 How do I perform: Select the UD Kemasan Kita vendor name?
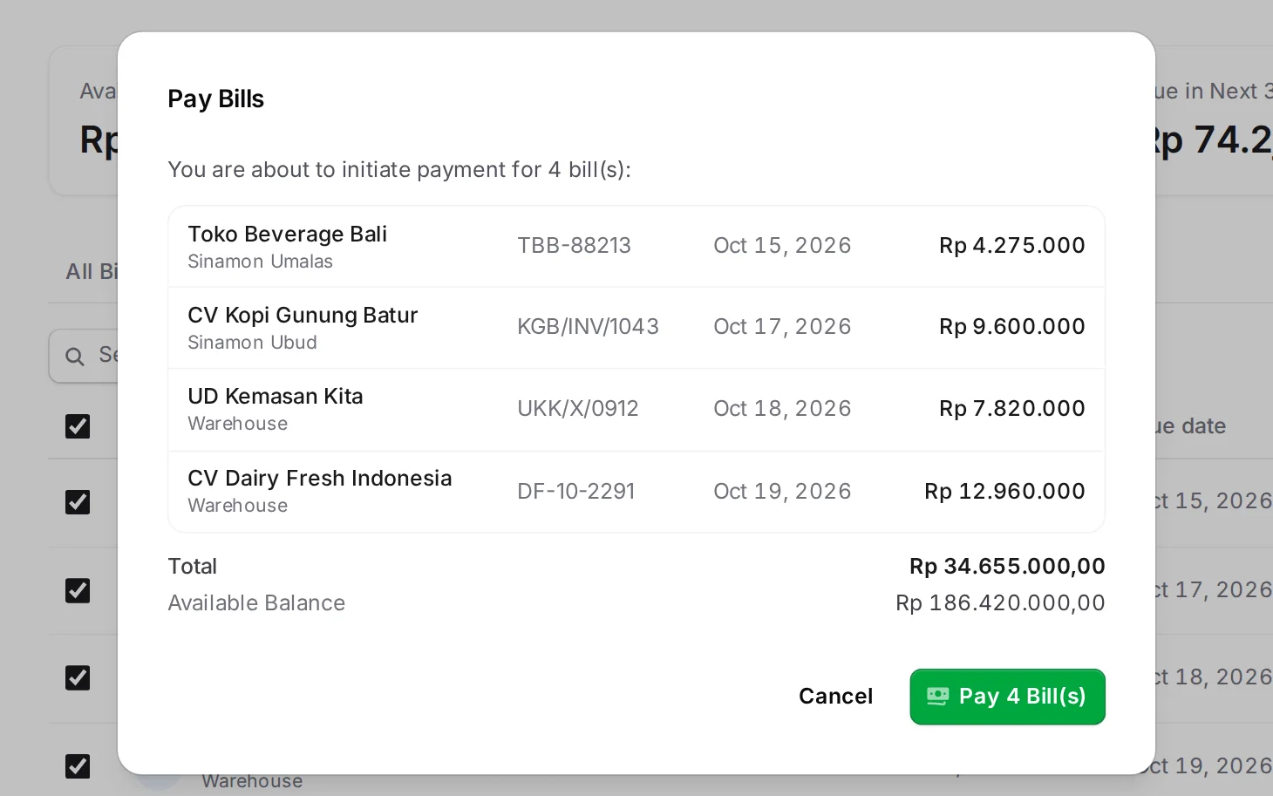[x=275, y=396]
